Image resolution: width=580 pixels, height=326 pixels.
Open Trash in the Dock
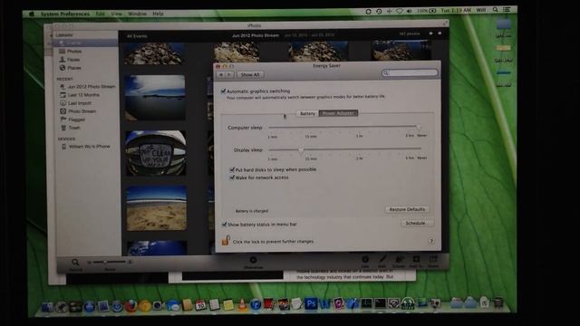498,302
